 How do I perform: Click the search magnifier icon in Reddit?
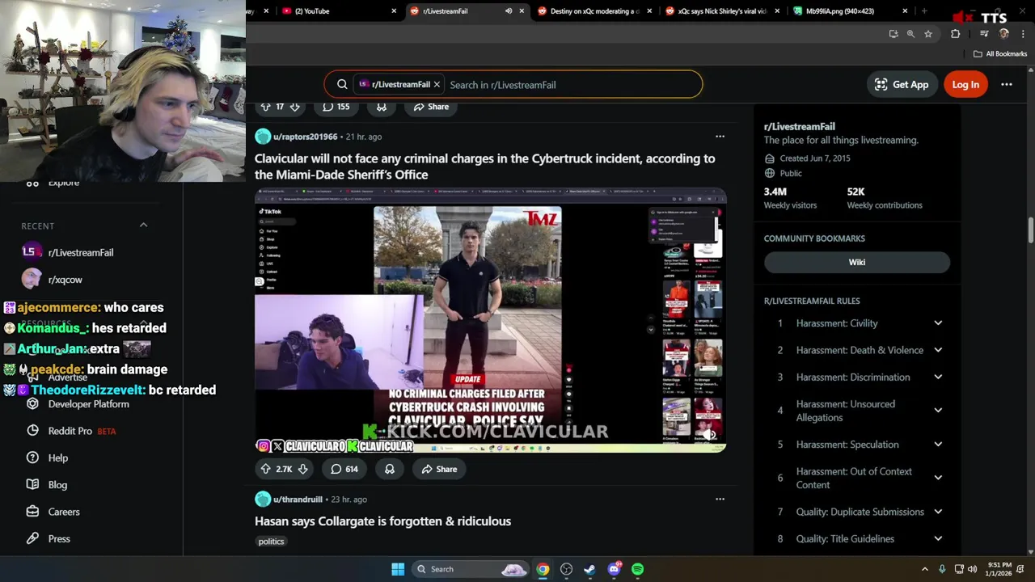coord(342,84)
